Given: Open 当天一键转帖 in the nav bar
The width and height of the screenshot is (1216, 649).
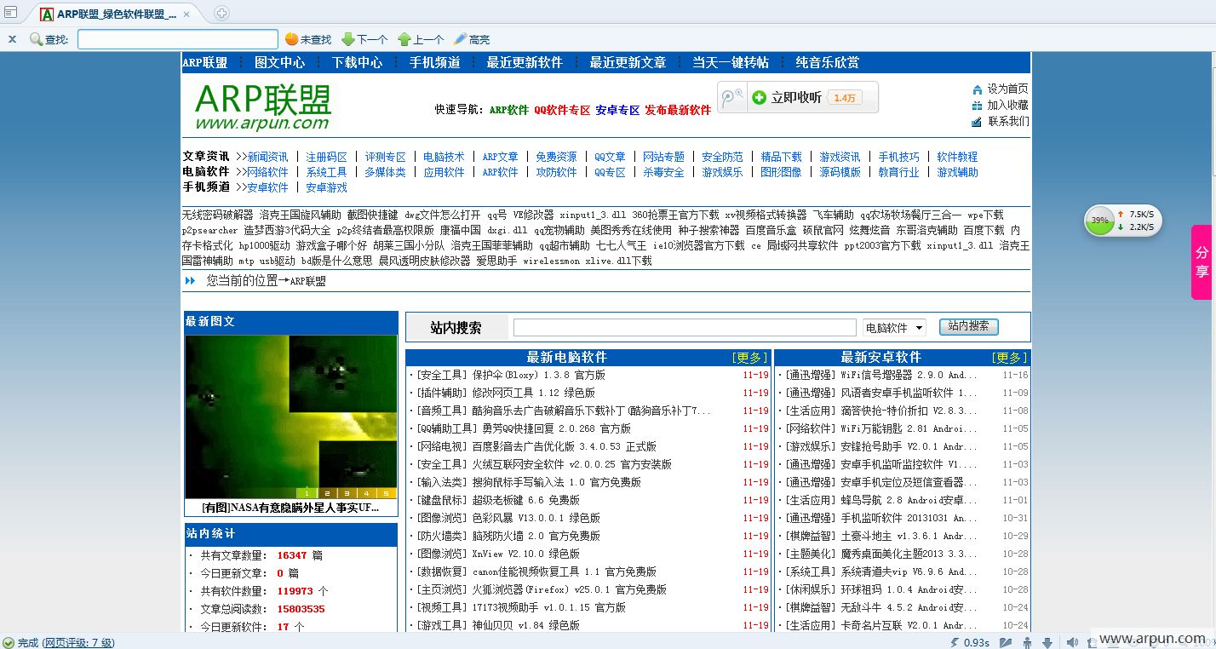Looking at the screenshot, I should [x=731, y=62].
